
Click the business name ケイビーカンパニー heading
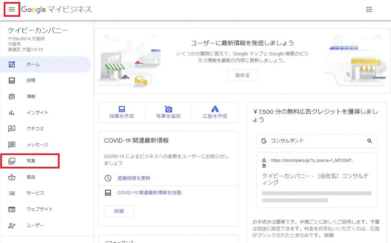click(38, 30)
